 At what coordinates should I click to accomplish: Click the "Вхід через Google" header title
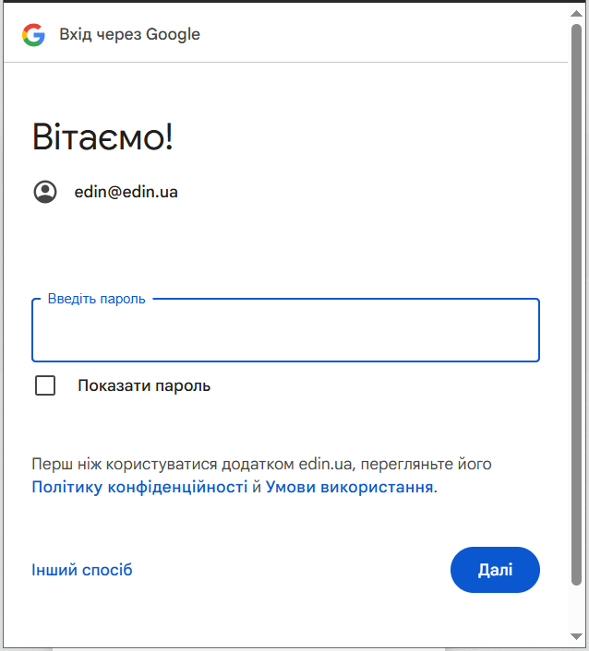point(129,35)
